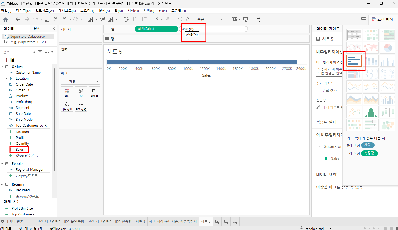Switch to the Analytics pane tab
This screenshot has width=398, height=230.
[37, 29]
